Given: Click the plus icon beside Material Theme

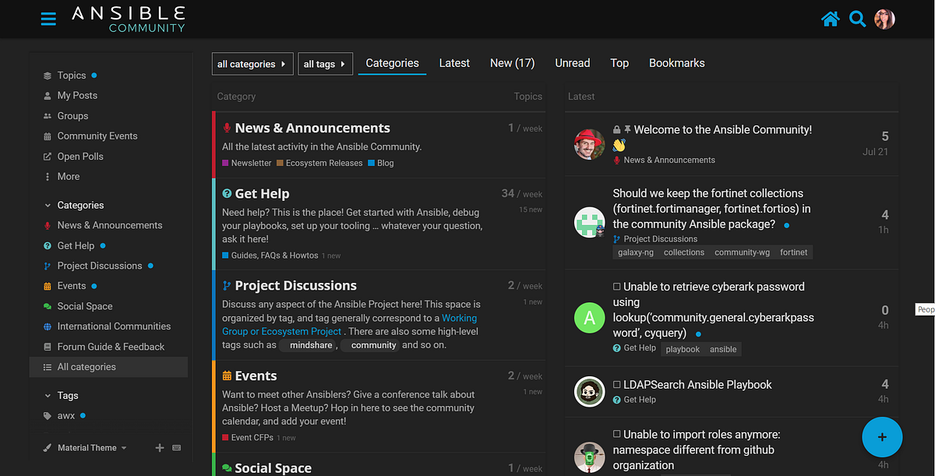Looking at the screenshot, I should pos(159,447).
